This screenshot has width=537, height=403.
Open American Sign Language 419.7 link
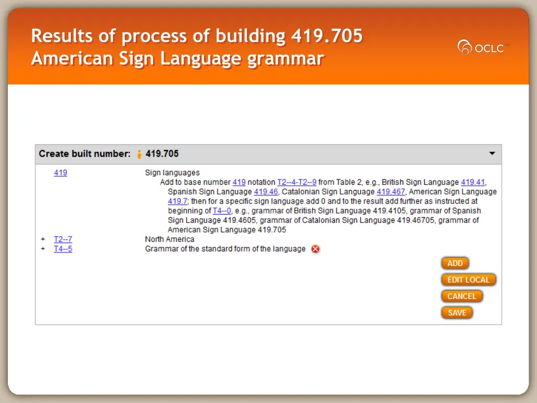click(x=177, y=201)
